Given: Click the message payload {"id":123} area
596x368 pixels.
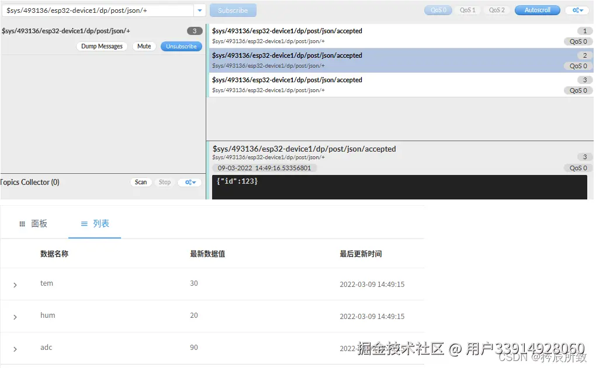Looking at the screenshot, I should (x=400, y=187).
